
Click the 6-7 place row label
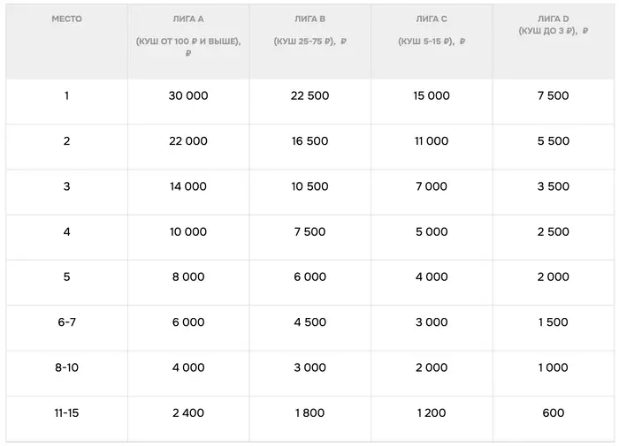(x=66, y=322)
